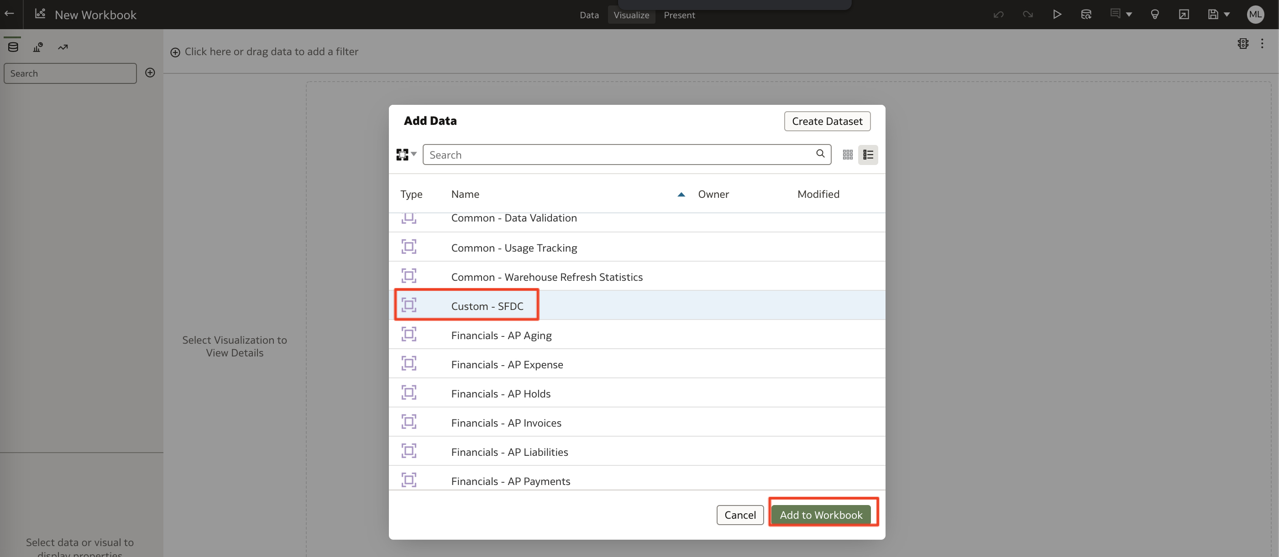Open the Data panel in the left sidebar
The width and height of the screenshot is (1279, 557).
(x=12, y=46)
